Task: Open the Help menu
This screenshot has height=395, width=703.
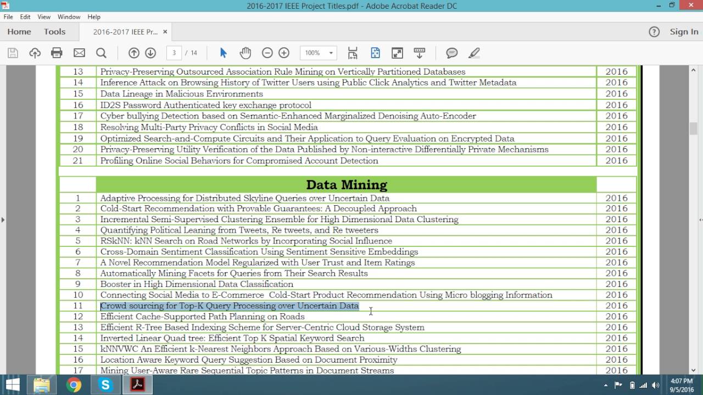Action: click(x=94, y=17)
